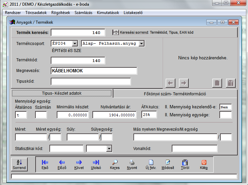The height and width of the screenshot is (185, 248).
Task: Expand dropdown next to Statisztikai kód
Action: (109, 148)
